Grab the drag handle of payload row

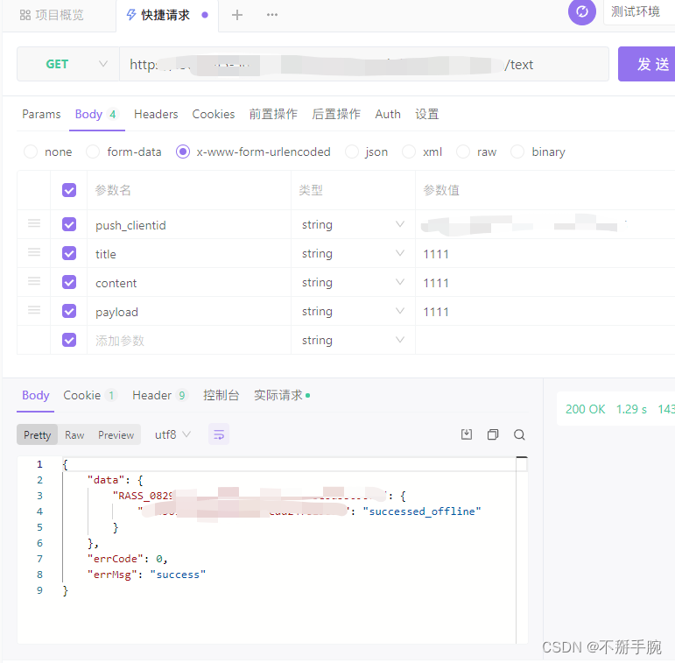click(34, 310)
